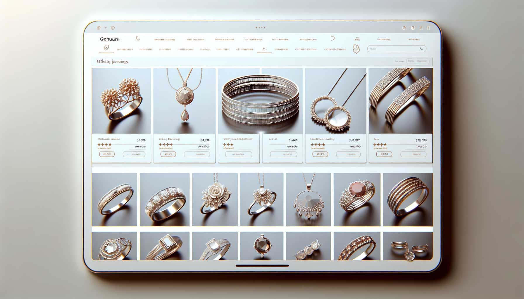
Task: Click the star rating on the pavé bangles card
Action: tap(380, 145)
